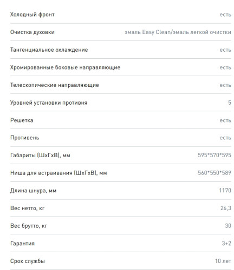Viewport: 234px width, 270px height.
Task: Click the 'Длина шнура, мм' label
Action: pyautogui.click(x=33, y=191)
